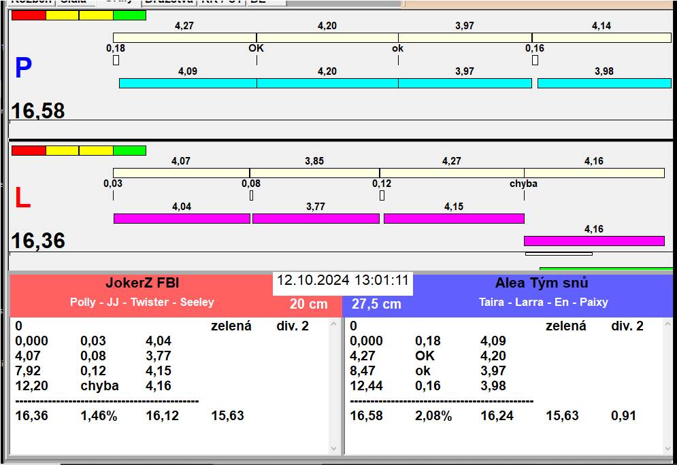Image resolution: width=677 pixels, height=465 pixels.
Task: Select the cream 4,27 run bar in lane L
Action: pyautogui.click(x=452, y=173)
